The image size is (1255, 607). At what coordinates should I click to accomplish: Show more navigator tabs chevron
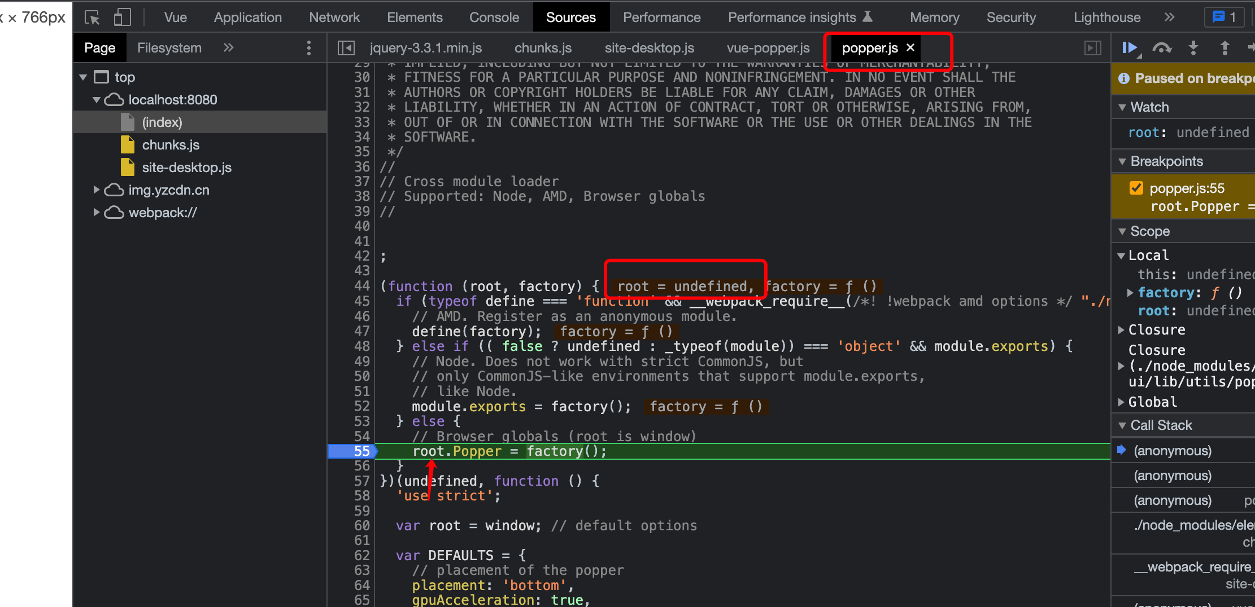tap(228, 48)
